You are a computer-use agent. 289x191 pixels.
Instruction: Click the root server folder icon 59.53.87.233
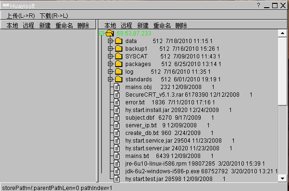[109, 34]
